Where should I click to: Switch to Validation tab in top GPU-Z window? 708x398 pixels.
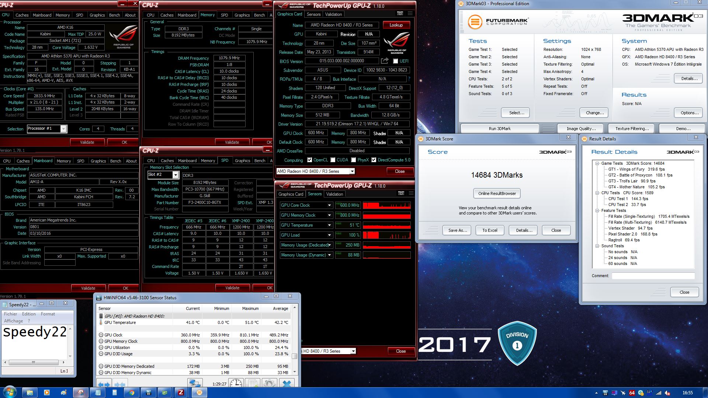click(x=333, y=14)
